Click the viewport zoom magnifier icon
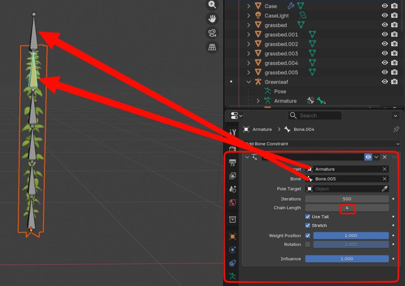This screenshot has height=286, width=405. click(x=212, y=5)
